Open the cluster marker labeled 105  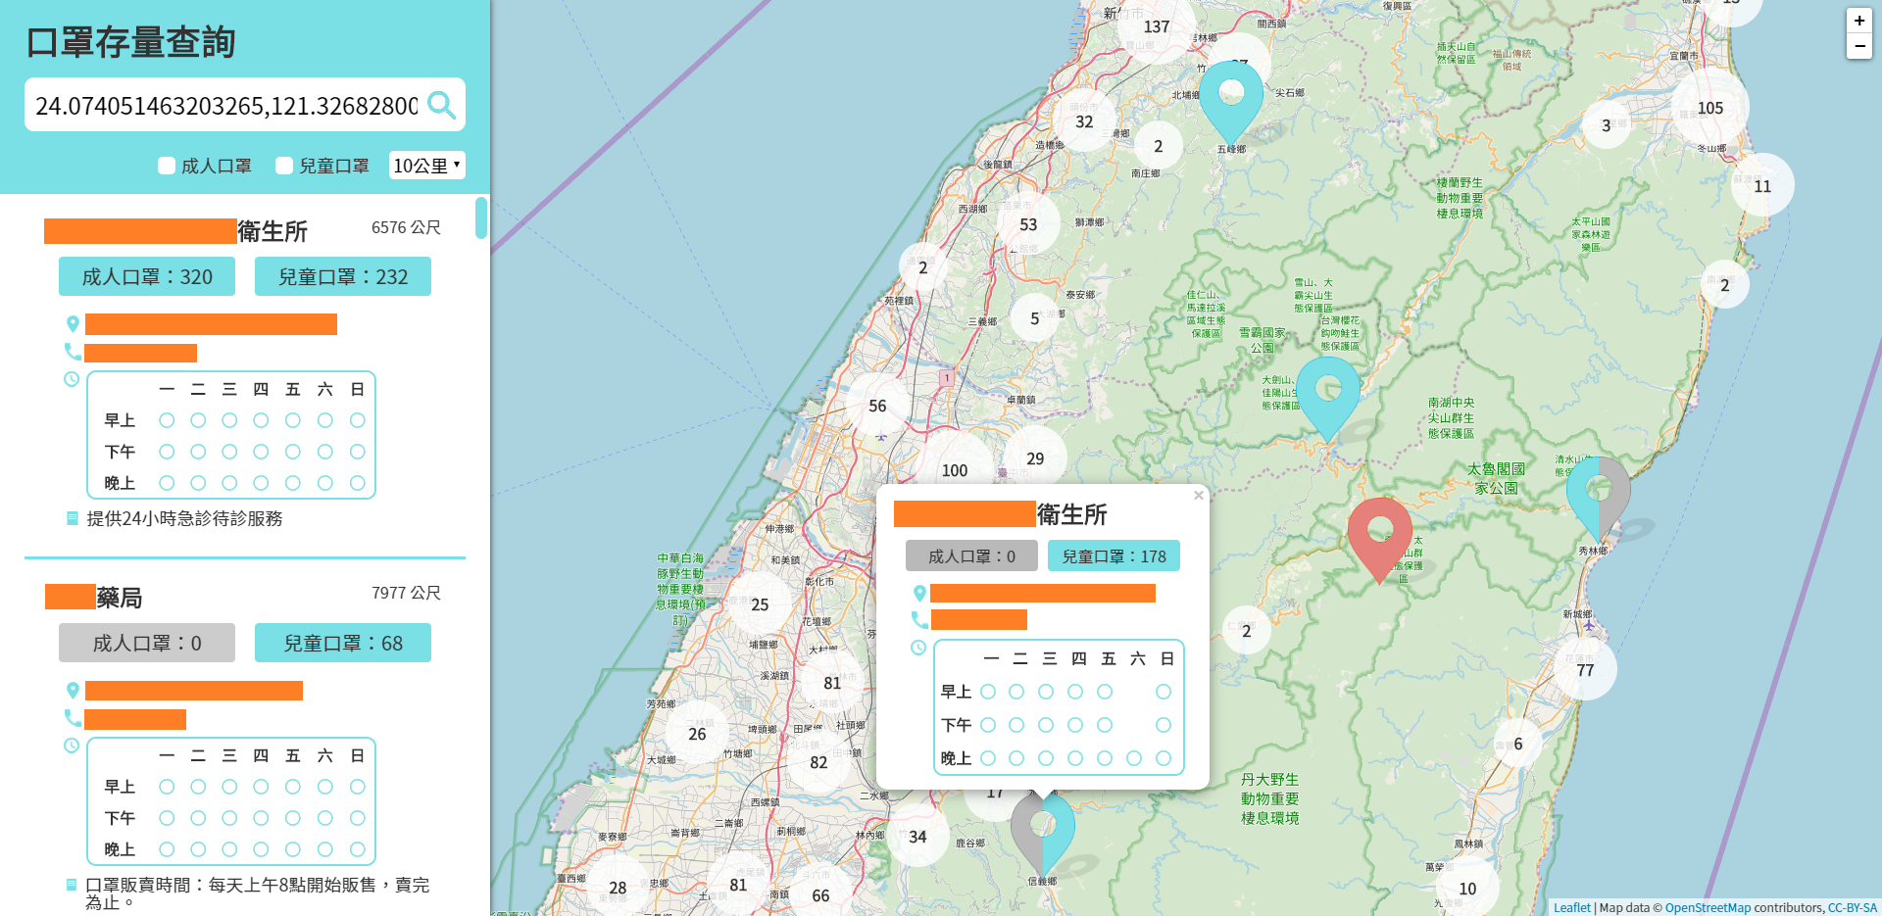[x=1709, y=109]
